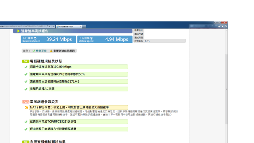The height and width of the screenshot is (143, 254).
Task: Click the 檢測正常 legend checkmark icon
Action: coord(34,51)
